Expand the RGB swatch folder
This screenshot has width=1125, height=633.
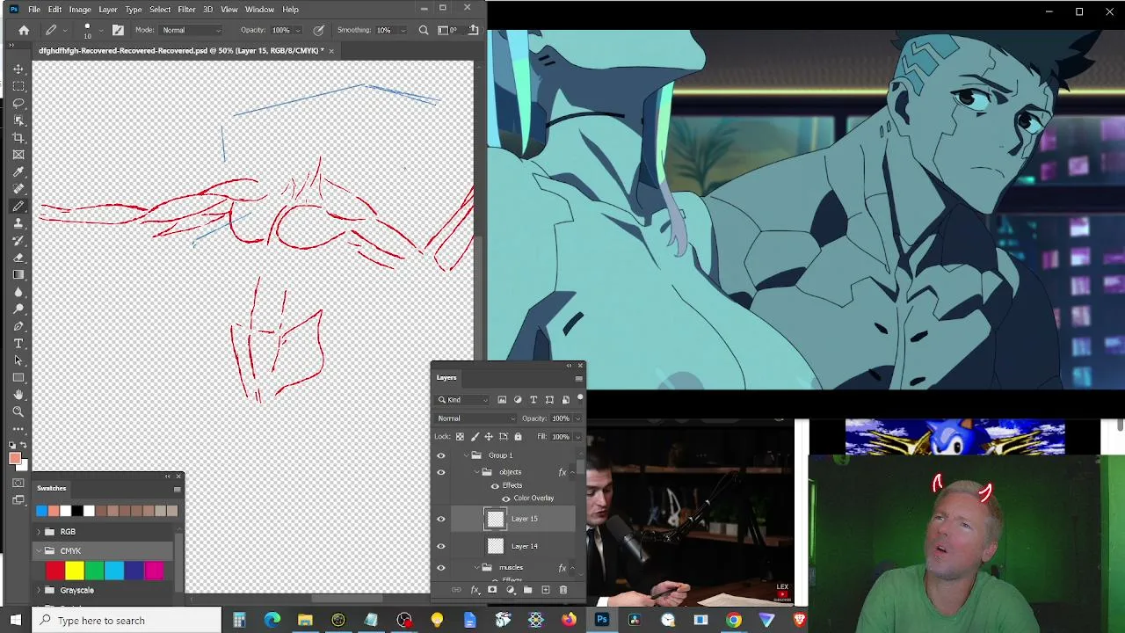click(39, 532)
